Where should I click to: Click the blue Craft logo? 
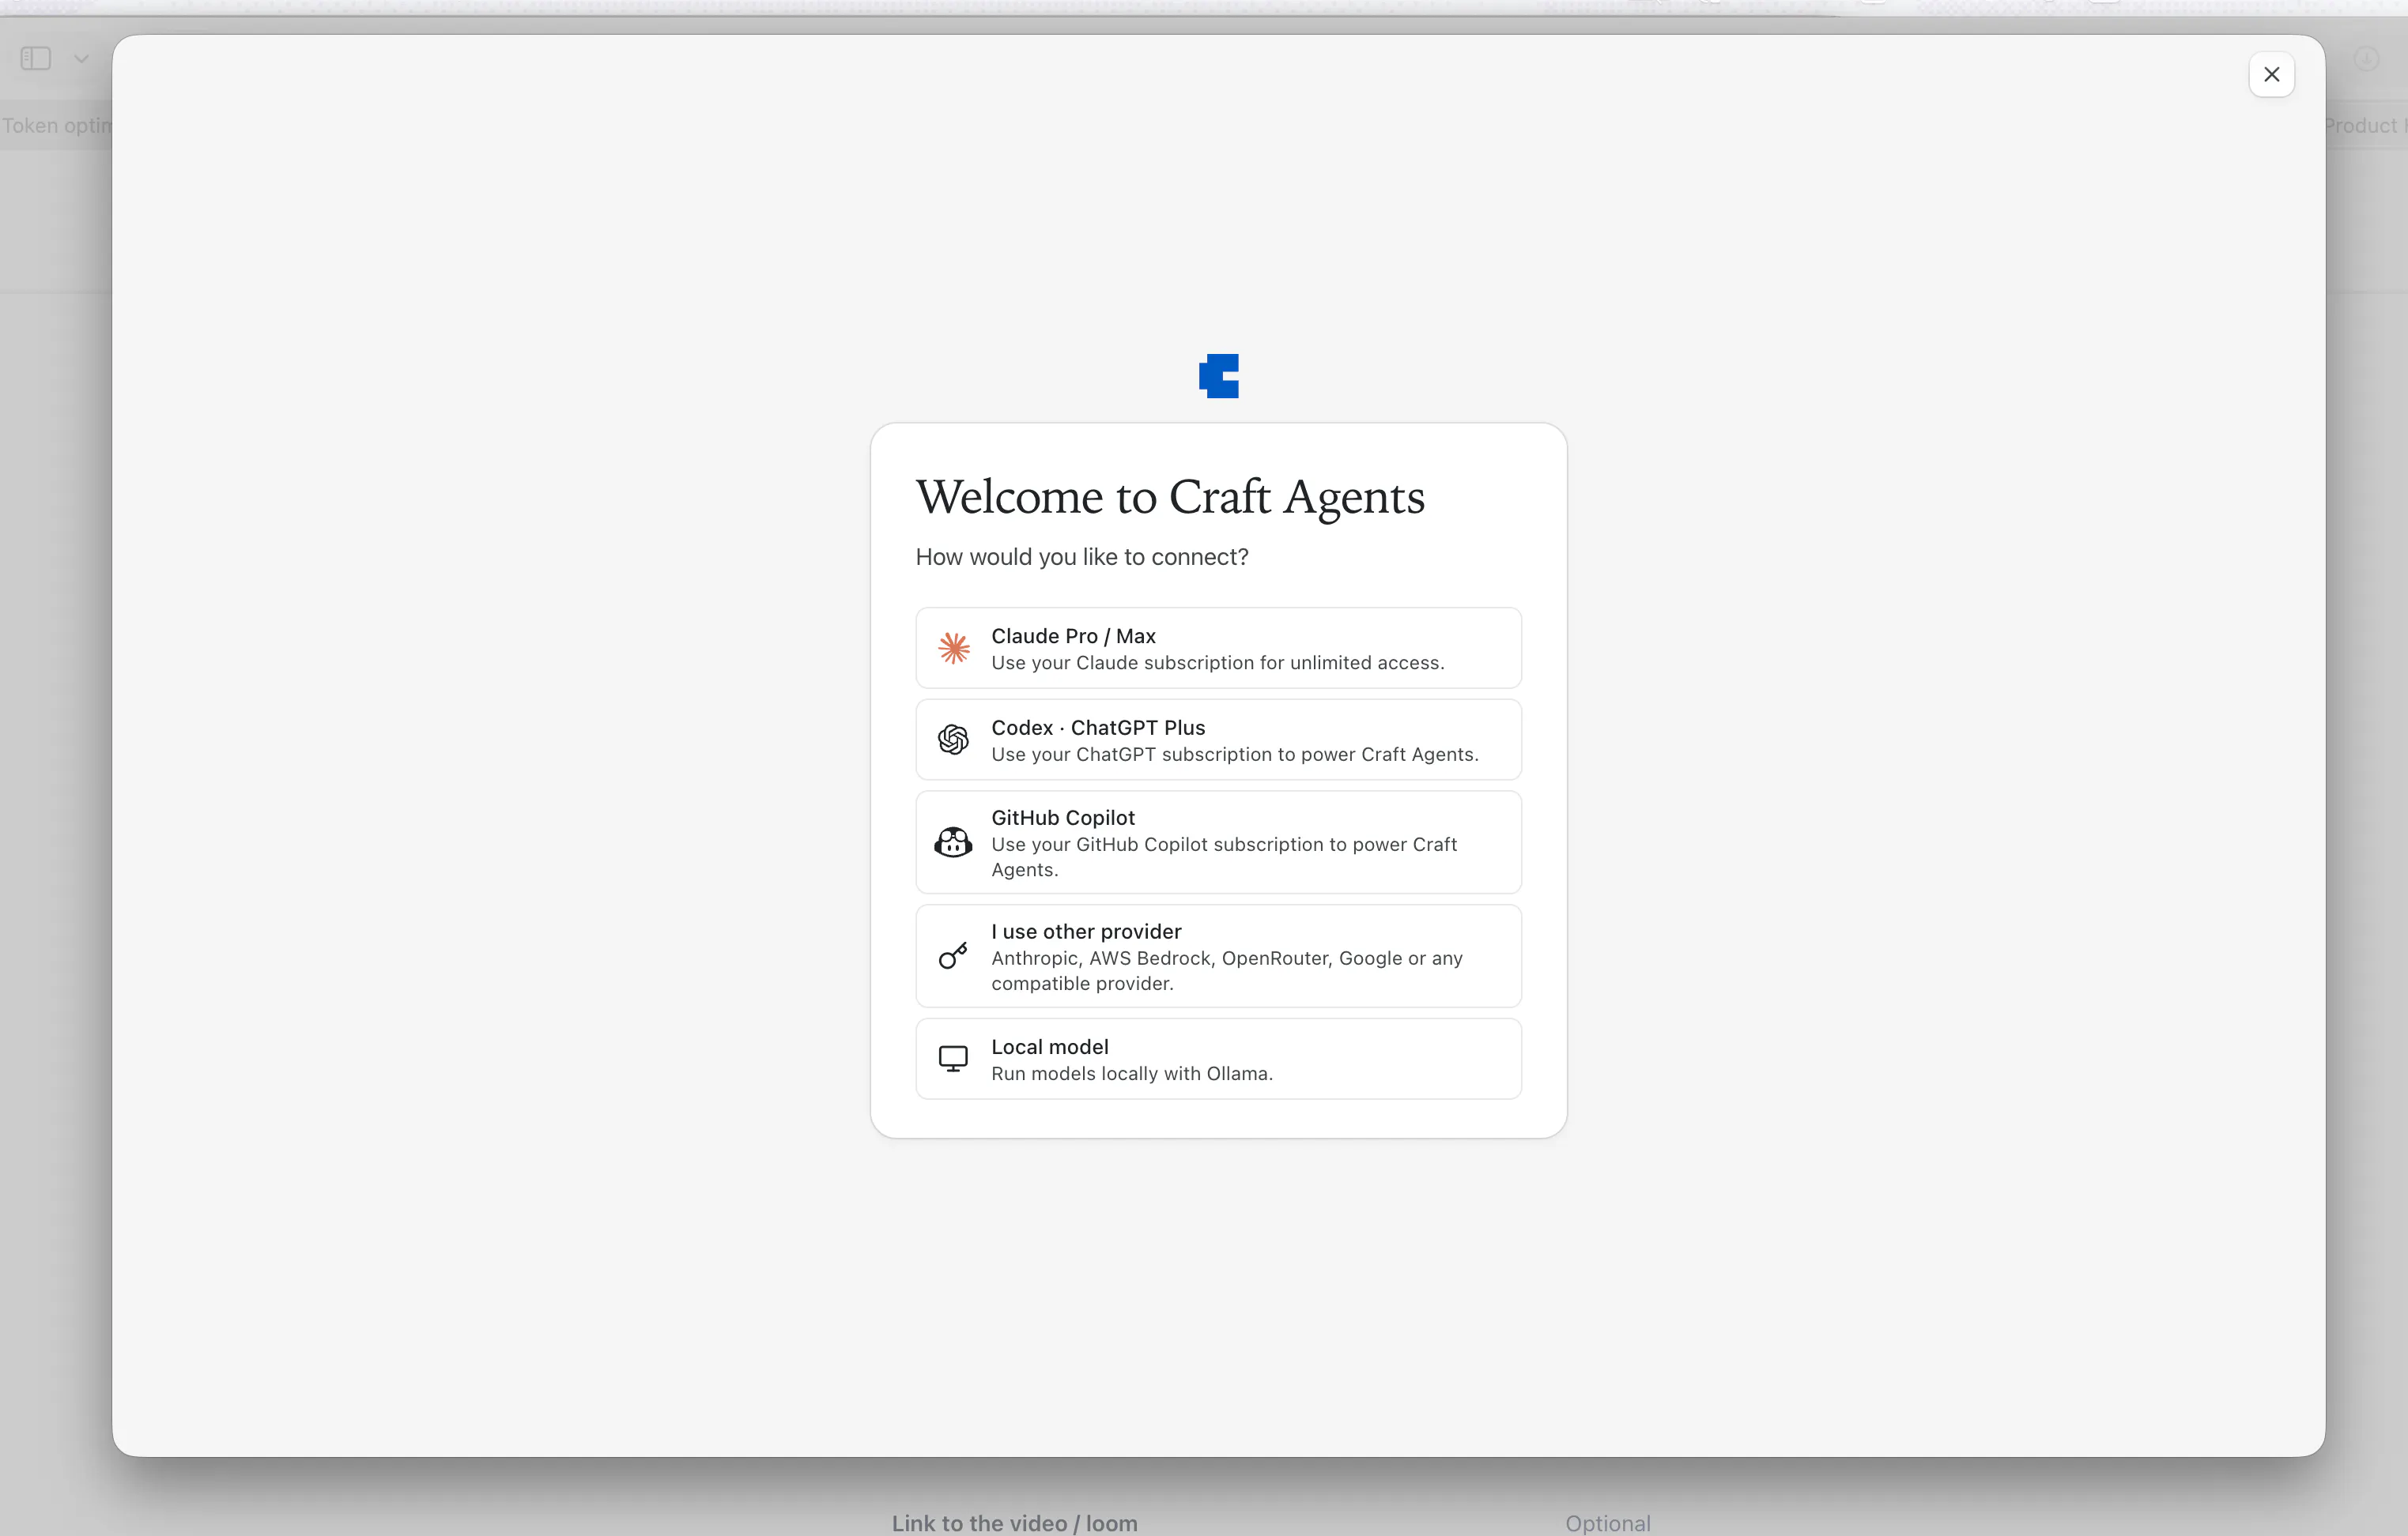coord(1219,376)
